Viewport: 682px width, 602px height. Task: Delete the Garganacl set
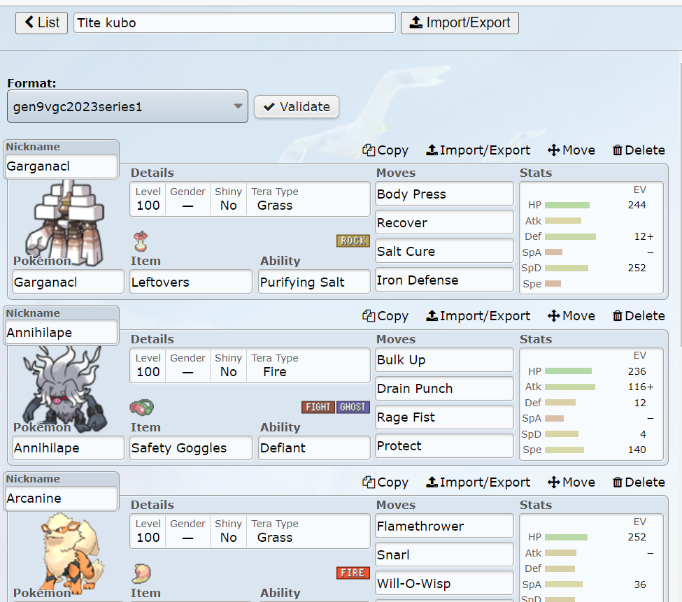click(x=639, y=150)
